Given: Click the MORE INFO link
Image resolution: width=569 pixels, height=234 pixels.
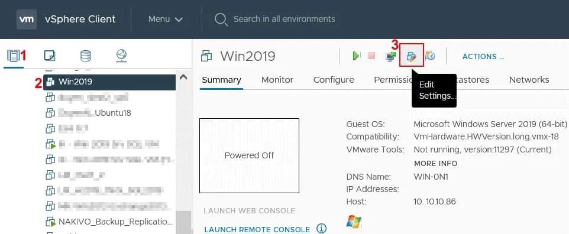Looking at the screenshot, I should [435, 164].
